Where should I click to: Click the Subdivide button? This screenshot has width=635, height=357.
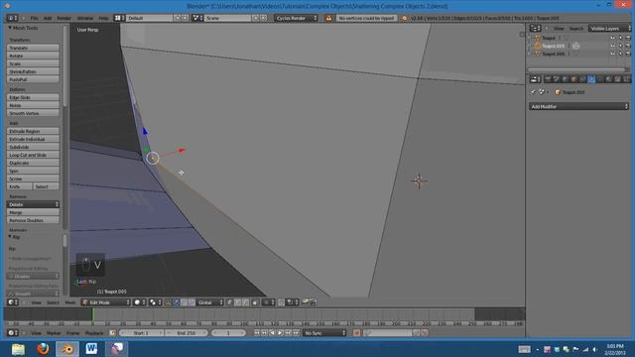tap(33, 147)
